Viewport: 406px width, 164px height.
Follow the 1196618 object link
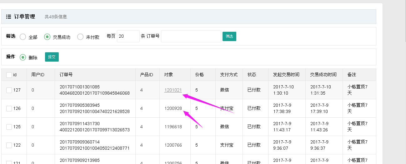pyautogui.click(x=173, y=127)
